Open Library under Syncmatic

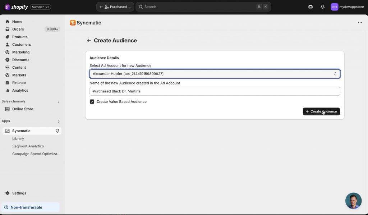coord(18,138)
